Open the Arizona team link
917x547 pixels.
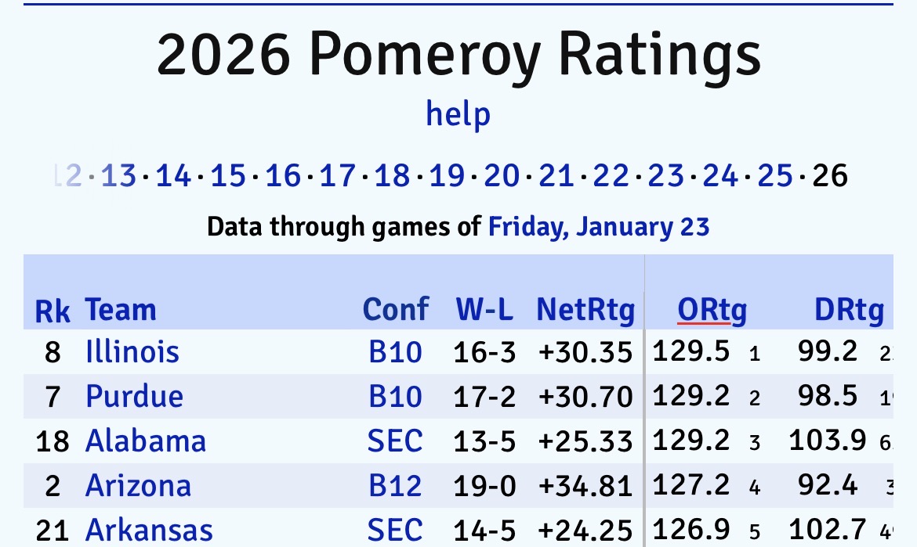138,486
